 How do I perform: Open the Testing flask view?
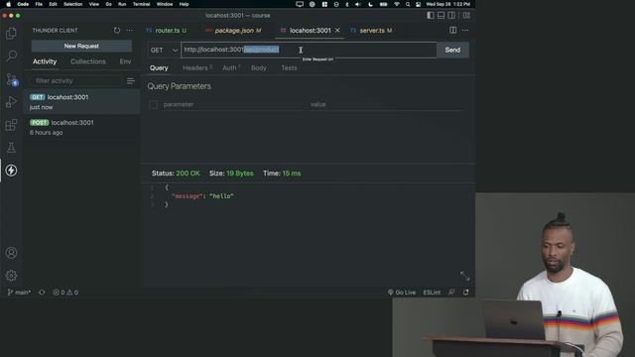tap(11, 148)
